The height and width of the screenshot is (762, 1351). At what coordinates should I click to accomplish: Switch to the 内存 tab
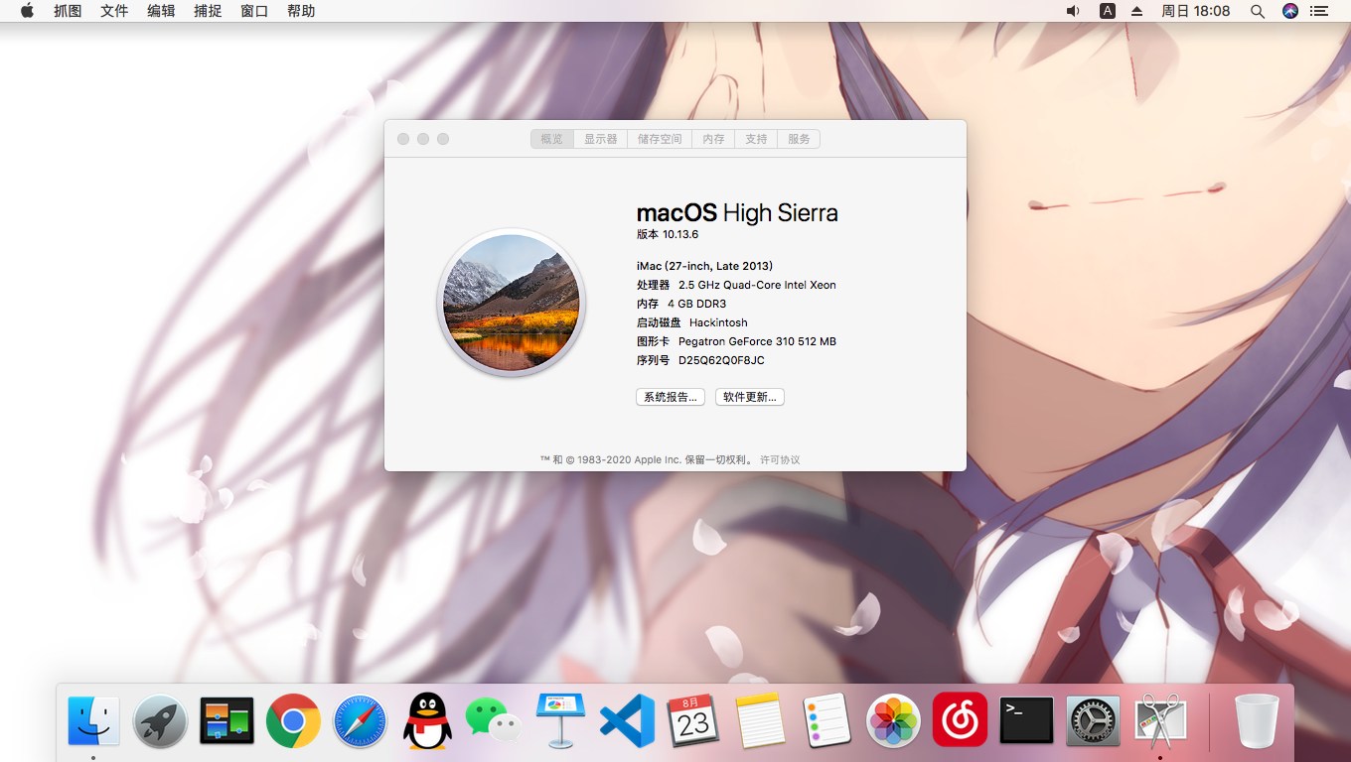[713, 139]
